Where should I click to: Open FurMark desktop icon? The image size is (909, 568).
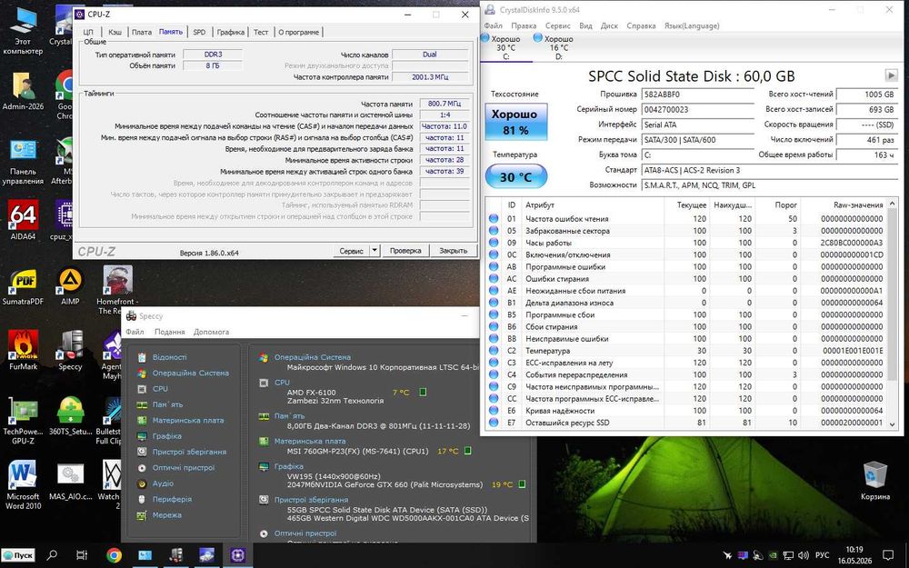click(x=23, y=350)
